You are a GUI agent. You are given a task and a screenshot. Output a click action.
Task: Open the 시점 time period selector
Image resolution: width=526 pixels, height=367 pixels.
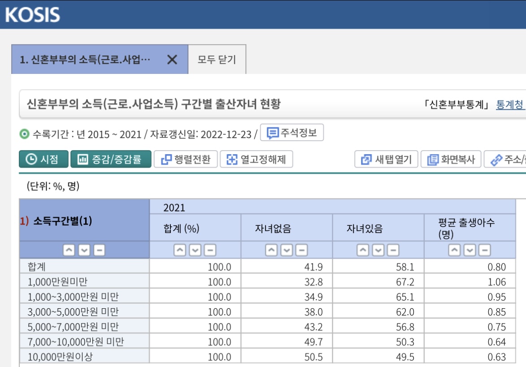coord(43,159)
